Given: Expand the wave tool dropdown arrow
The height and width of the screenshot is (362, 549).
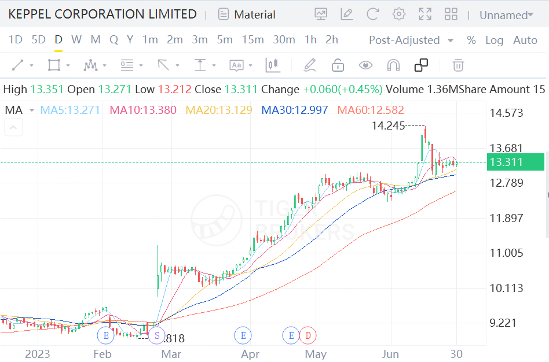Looking at the screenshot, I should pos(104,65).
